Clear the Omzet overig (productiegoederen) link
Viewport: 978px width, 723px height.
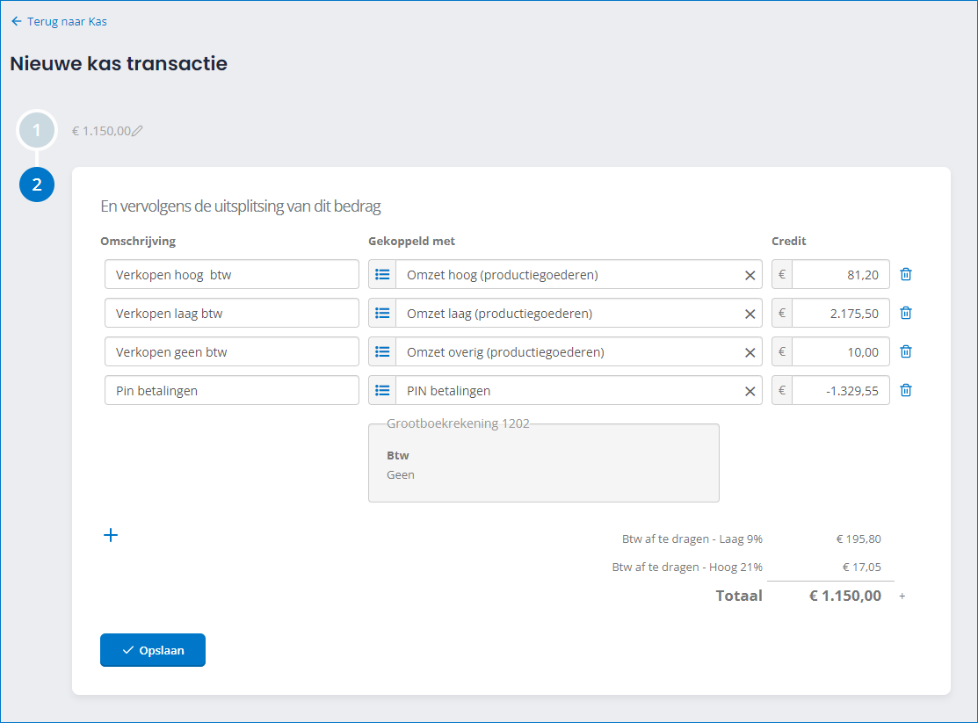(x=750, y=352)
